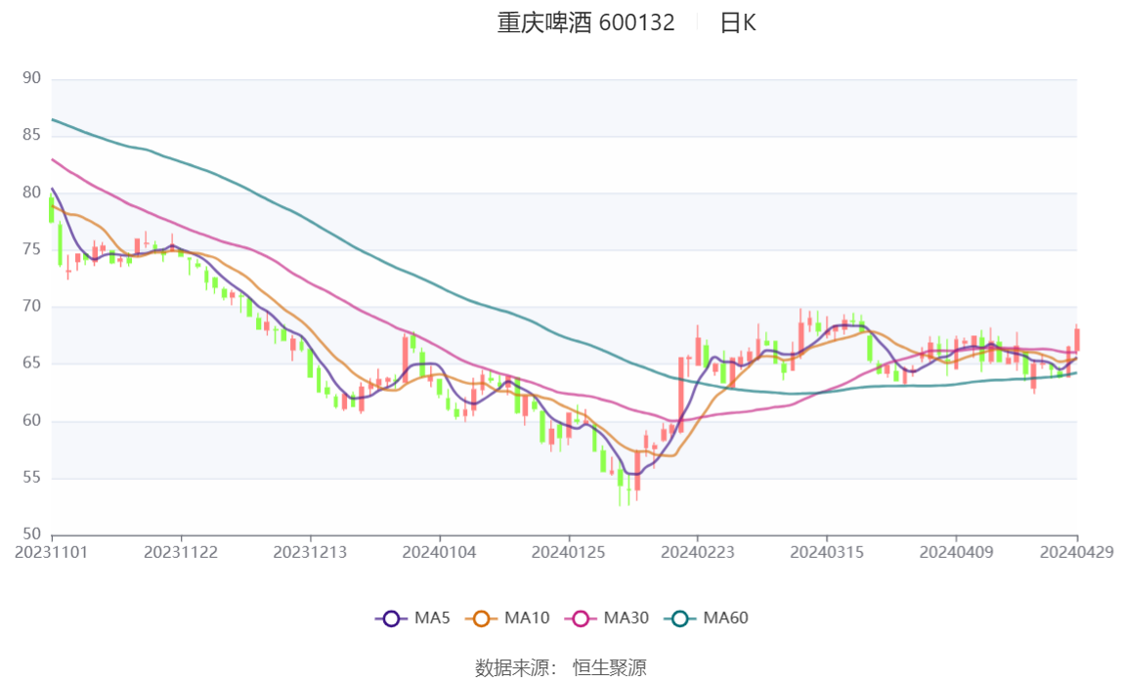Click the 90 price axis label
Image resolution: width=1122 pixels, height=683 pixels.
point(31,78)
